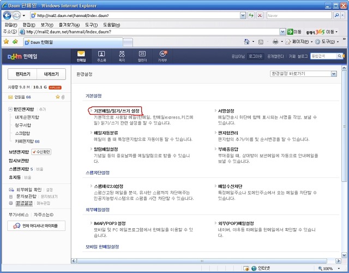The width and height of the screenshot is (349, 273).
Task: Open the 편집 menu
Action: (29, 25)
